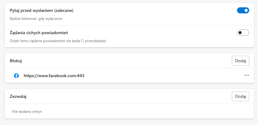Image resolution: width=258 pixels, height=125 pixels.
Task: Click the Dzięki temu żądania powiadomień description text
Action: 58,41
